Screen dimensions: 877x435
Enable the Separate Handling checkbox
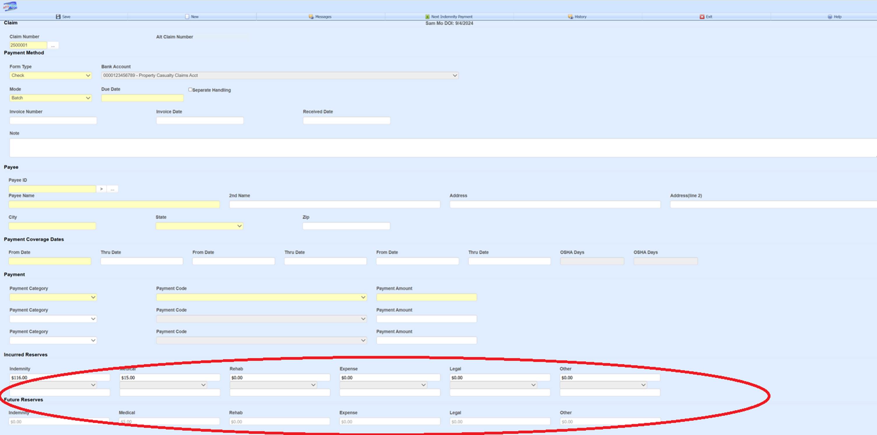pos(190,89)
